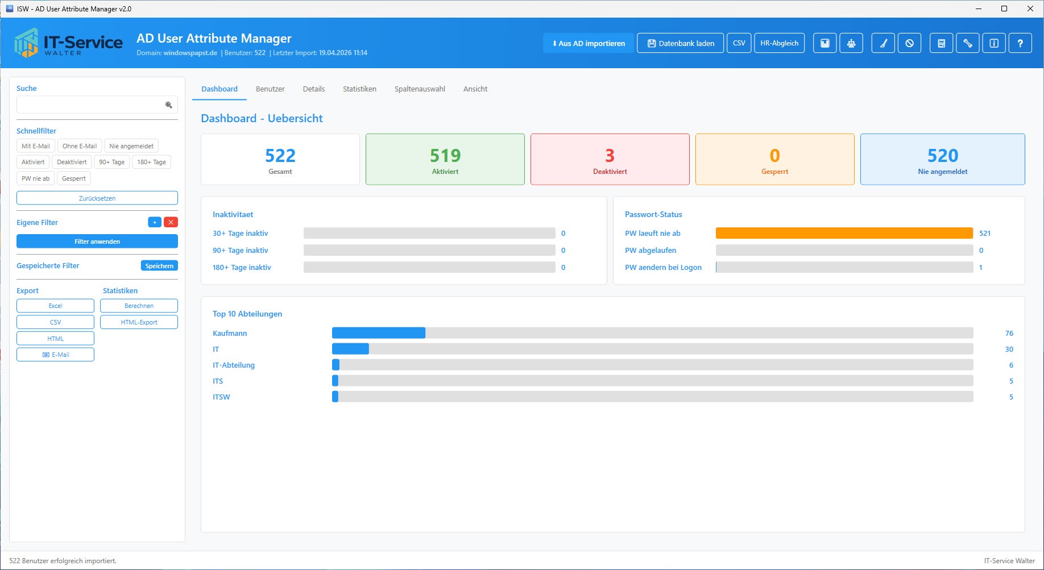
Task: Toggle the 'Deaktiviert' quick filter
Action: coord(72,162)
